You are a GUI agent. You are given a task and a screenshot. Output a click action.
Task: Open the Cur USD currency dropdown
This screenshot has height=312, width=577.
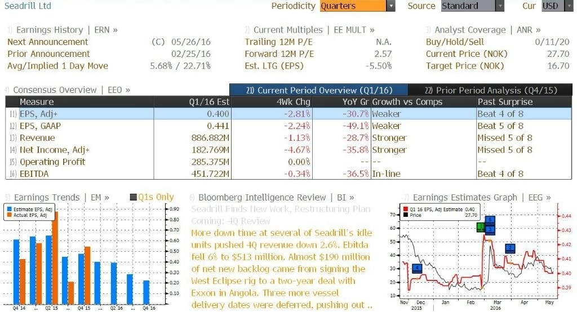click(557, 6)
